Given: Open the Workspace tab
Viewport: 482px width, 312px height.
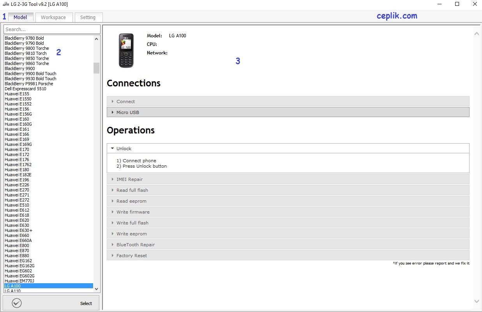Looking at the screenshot, I should (x=53, y=17).
